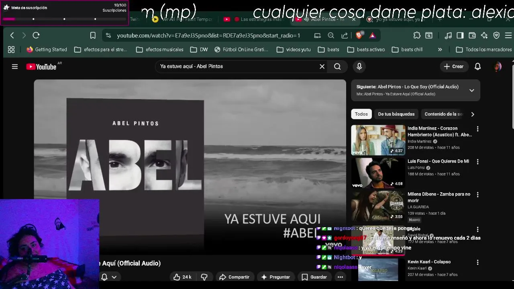Click the YouTube search field
Image resolution: width=514 pixels, height=289 pixels.
[x=237, y=66]
